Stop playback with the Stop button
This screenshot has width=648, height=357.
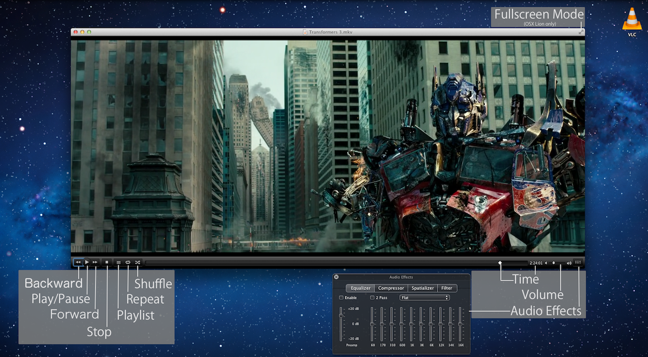click(107, 262)
